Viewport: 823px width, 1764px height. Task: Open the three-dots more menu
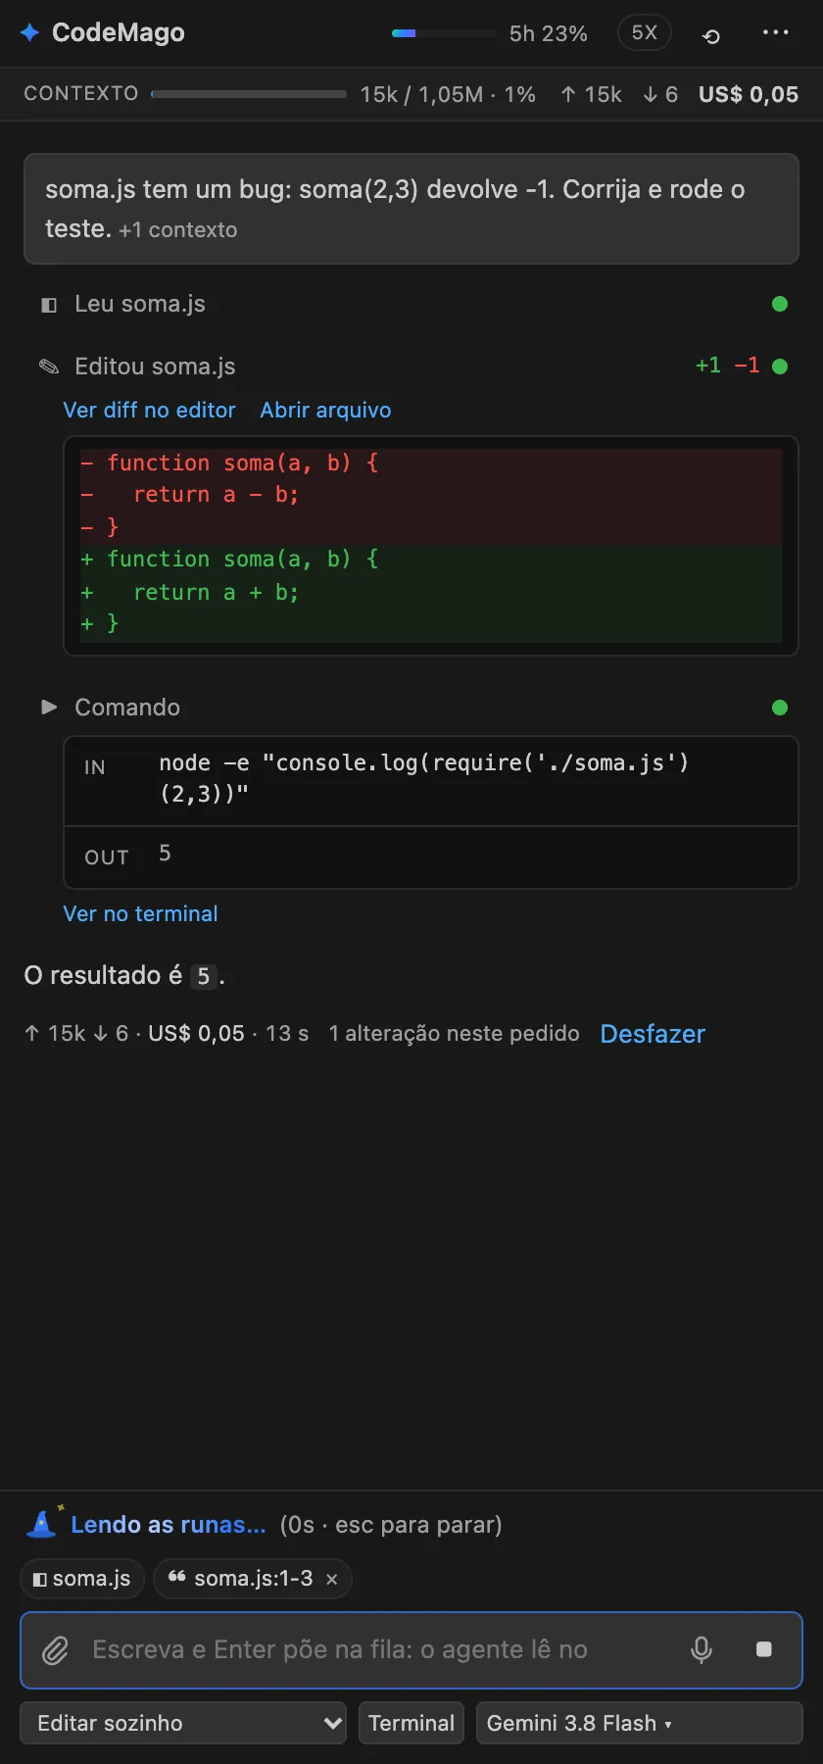coord(775,32)
